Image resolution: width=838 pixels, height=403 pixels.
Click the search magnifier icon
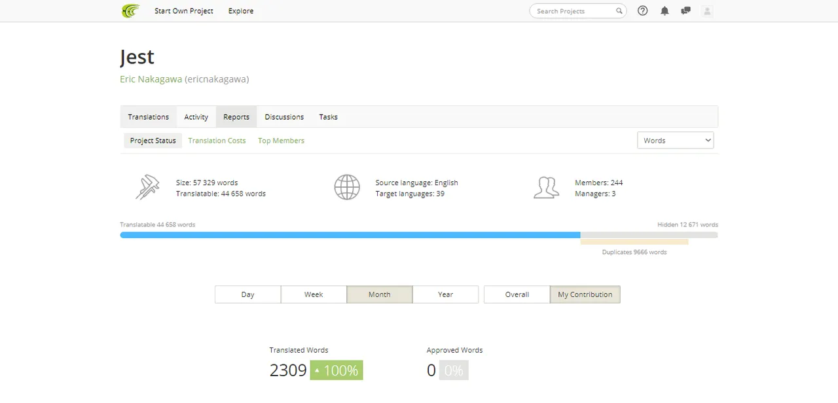(x=619, y=11)
